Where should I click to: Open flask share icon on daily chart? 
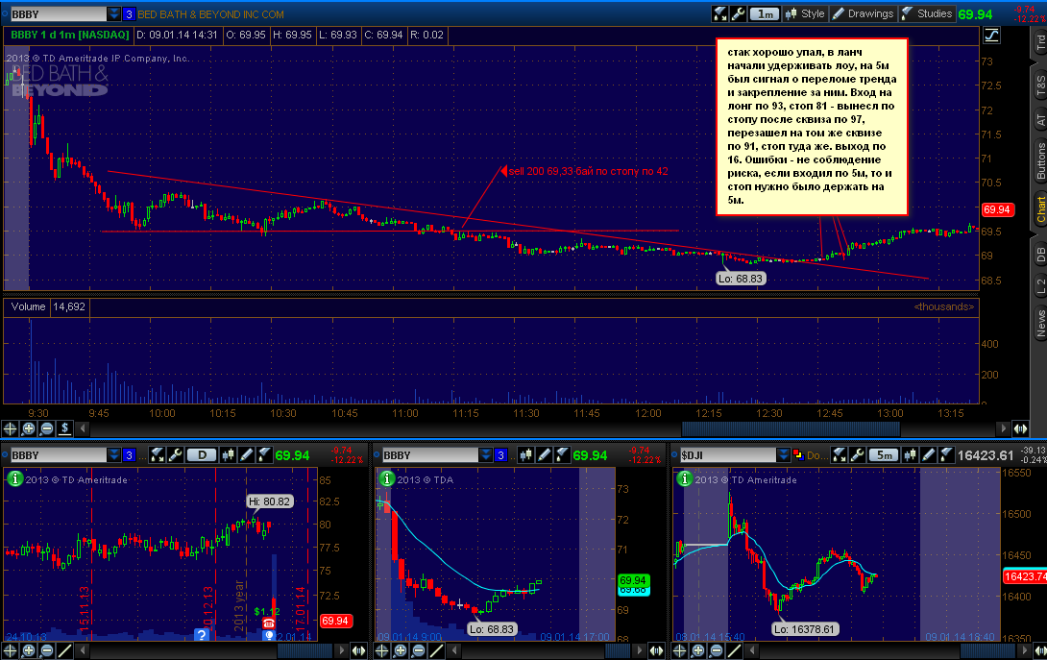pyautogui.click(x=157, y=455)
